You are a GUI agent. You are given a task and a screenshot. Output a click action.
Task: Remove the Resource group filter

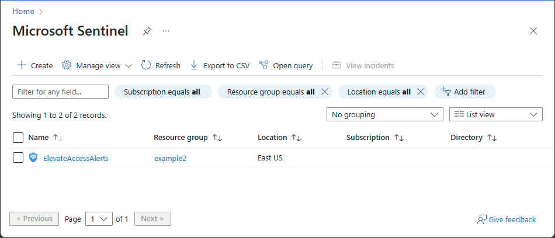click(x=325, y=92)
